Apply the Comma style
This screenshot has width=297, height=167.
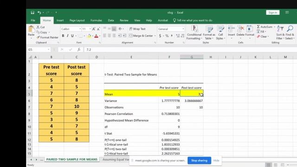click(172, 36)
